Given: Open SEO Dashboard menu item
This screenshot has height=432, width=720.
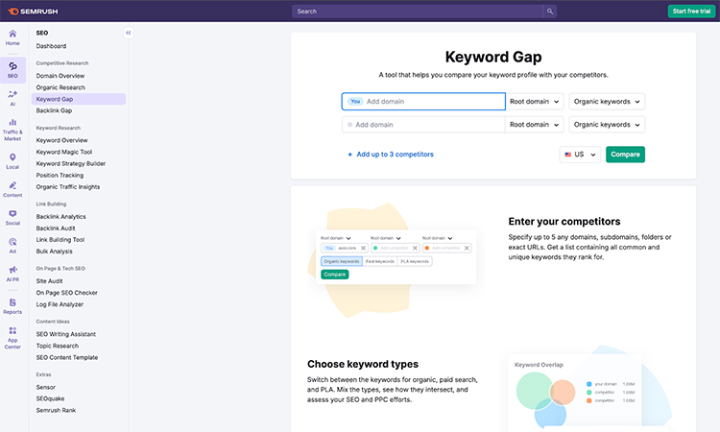Looking at the screenshot, I should [x=51, y=46].
